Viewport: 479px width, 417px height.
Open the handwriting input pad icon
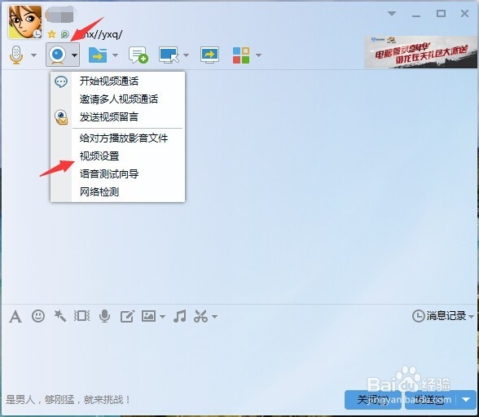127,316
